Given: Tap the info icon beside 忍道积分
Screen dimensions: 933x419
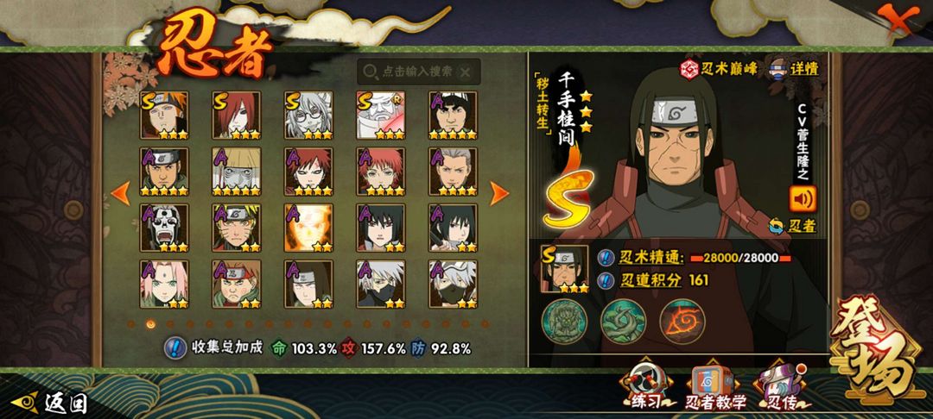Looking at the screenshot, I should [605, 280].
